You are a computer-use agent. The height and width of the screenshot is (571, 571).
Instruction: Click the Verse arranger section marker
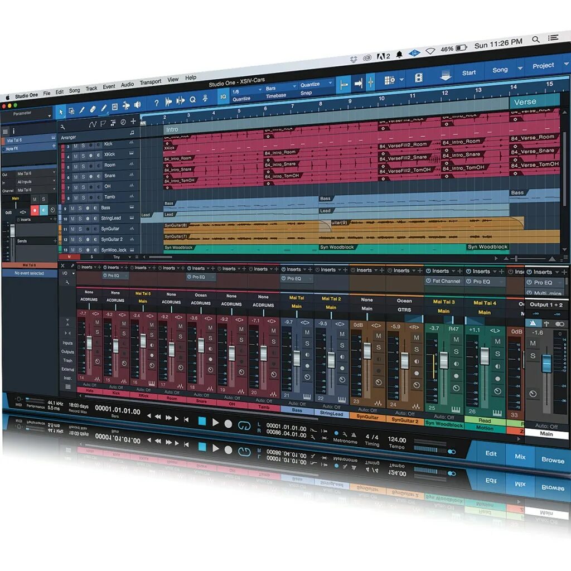pos(534,101)
